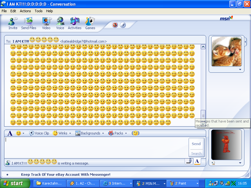Image resolution: width=251 pixels, height=188 pixels.
Task: Click the kitten display picture
Action: click(226, 51)
